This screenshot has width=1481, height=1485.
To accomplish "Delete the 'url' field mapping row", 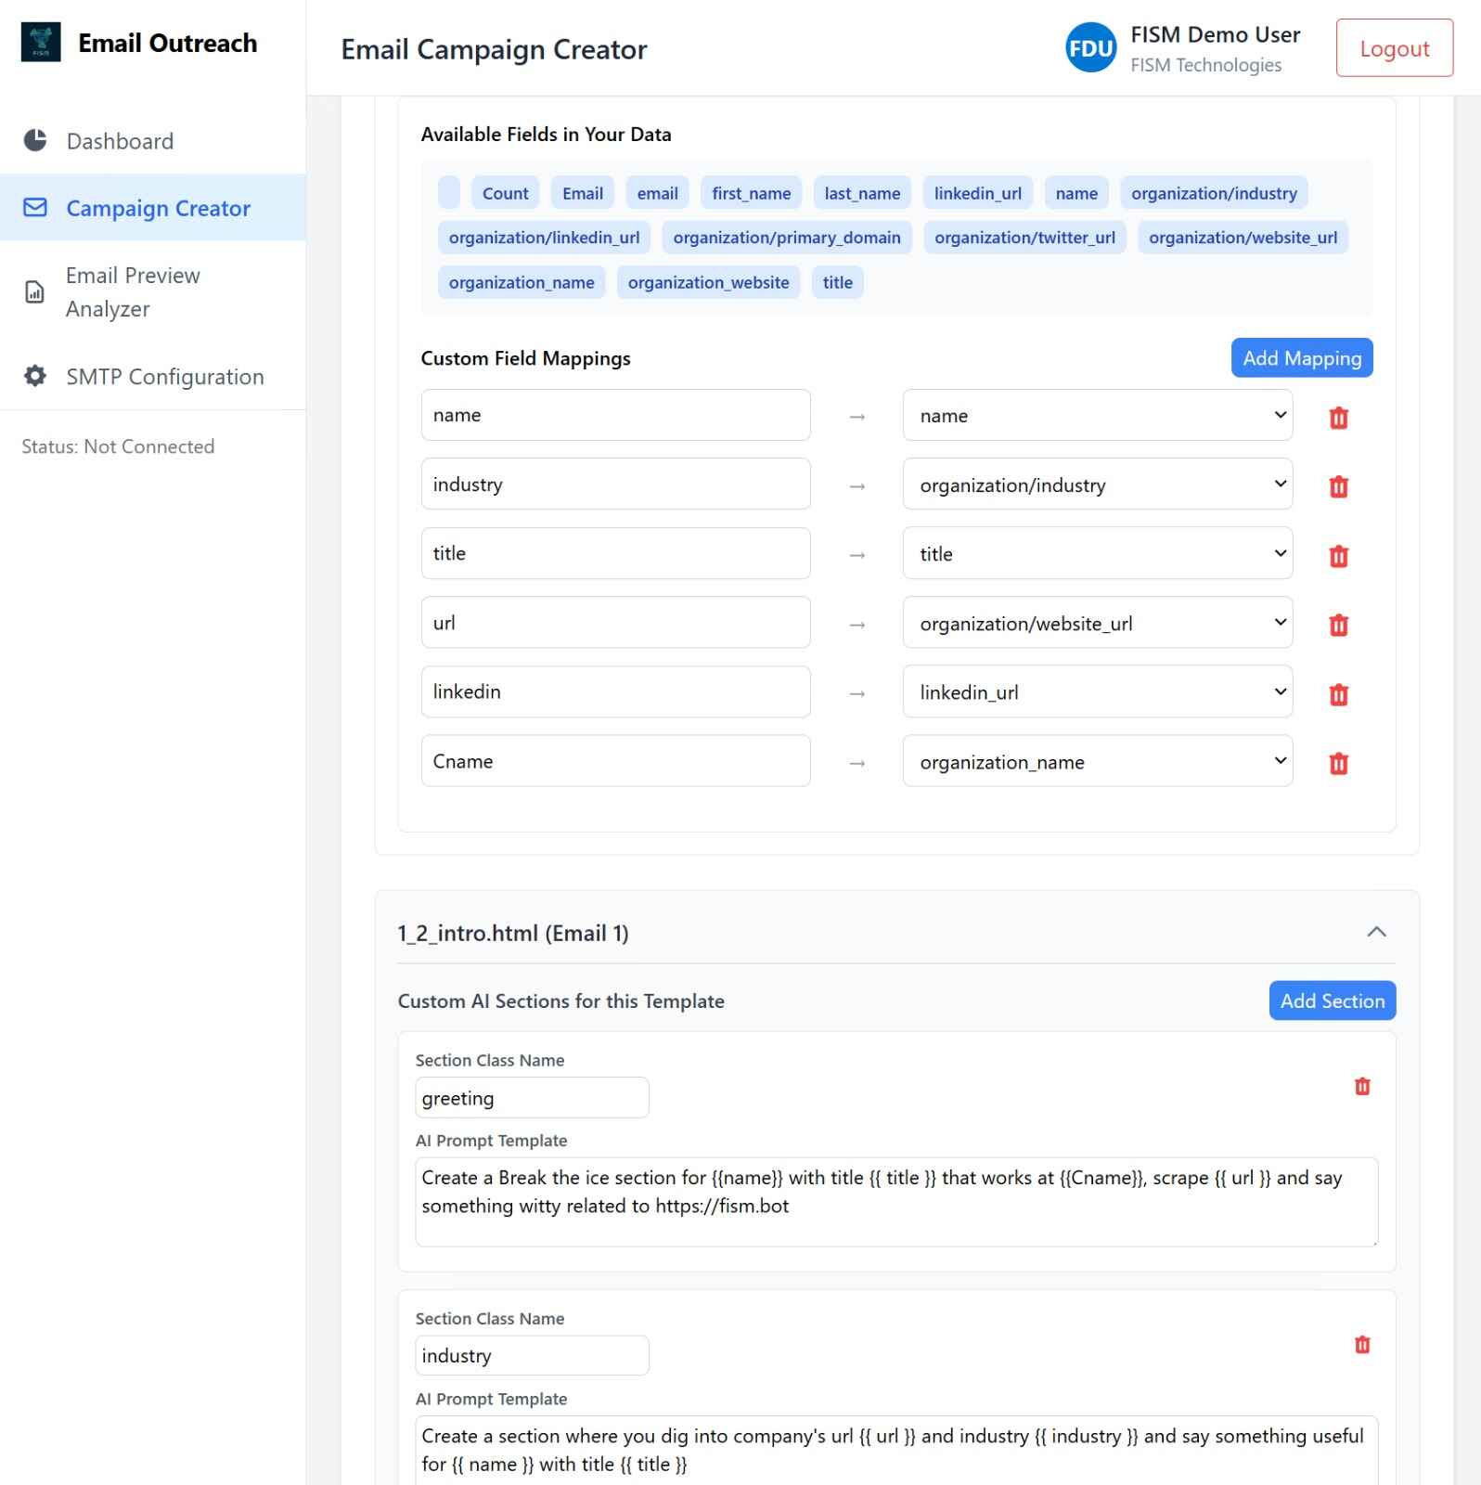I will (x=1338, y=625).
